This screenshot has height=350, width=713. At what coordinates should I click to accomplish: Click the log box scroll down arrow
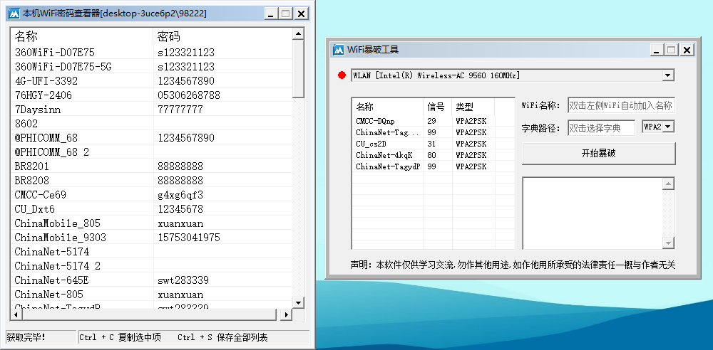pyautogui.click(x=668, y=243)
